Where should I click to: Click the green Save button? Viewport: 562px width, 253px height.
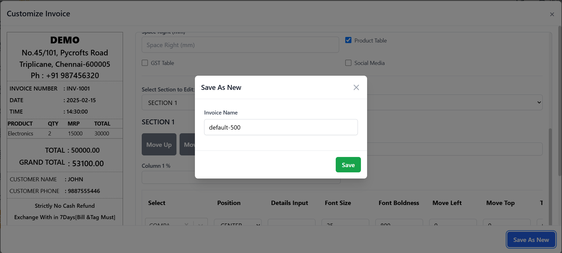click(348, 165)
